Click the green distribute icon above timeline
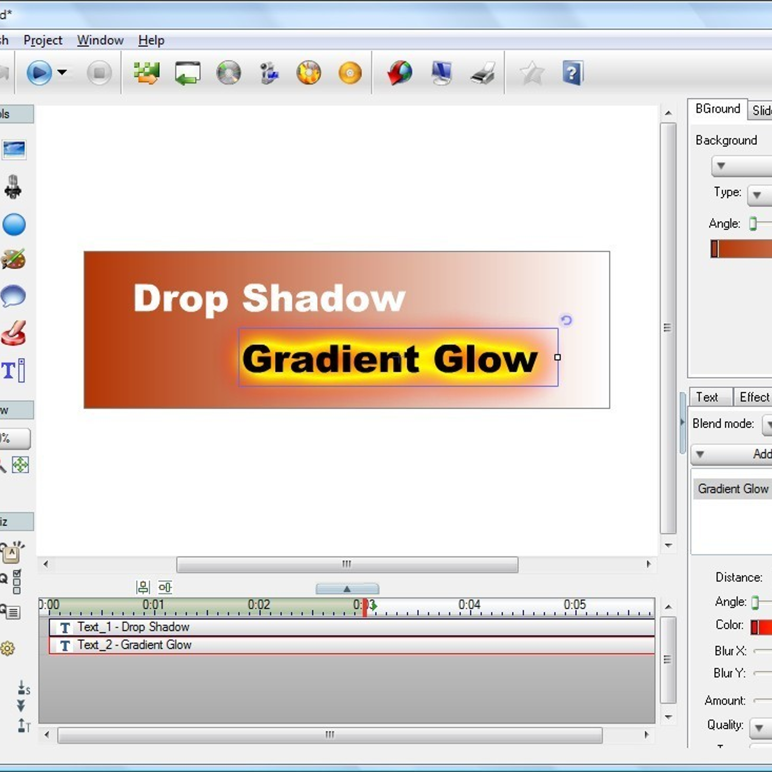Viewport: 772px width, 772px height. (165, 587)
